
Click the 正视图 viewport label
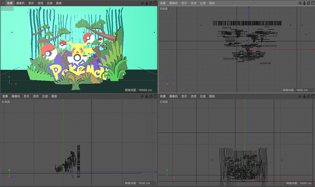(163, 102)
